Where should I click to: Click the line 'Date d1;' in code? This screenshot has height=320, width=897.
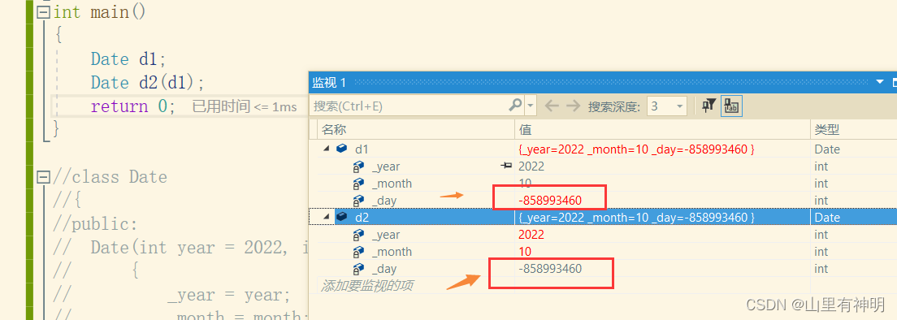(x=128, y=58)
